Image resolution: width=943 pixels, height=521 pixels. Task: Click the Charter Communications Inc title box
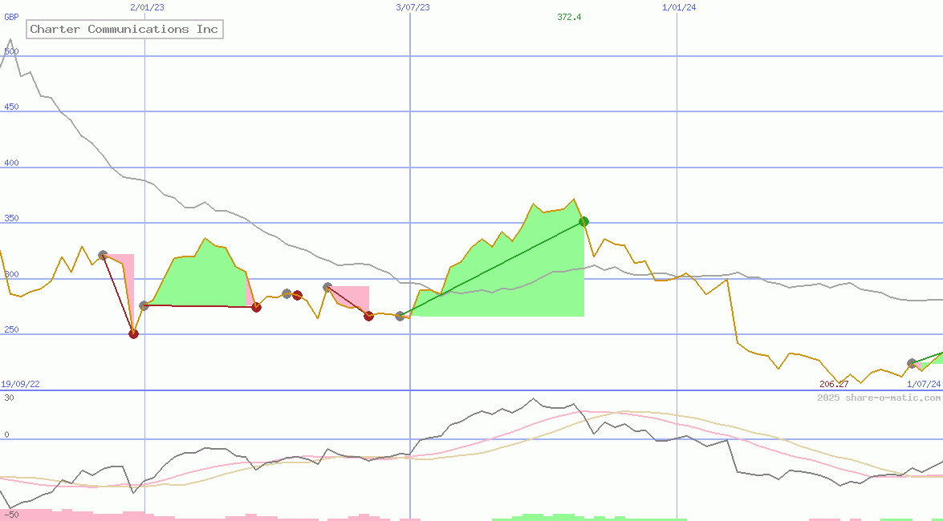(124, 29)
